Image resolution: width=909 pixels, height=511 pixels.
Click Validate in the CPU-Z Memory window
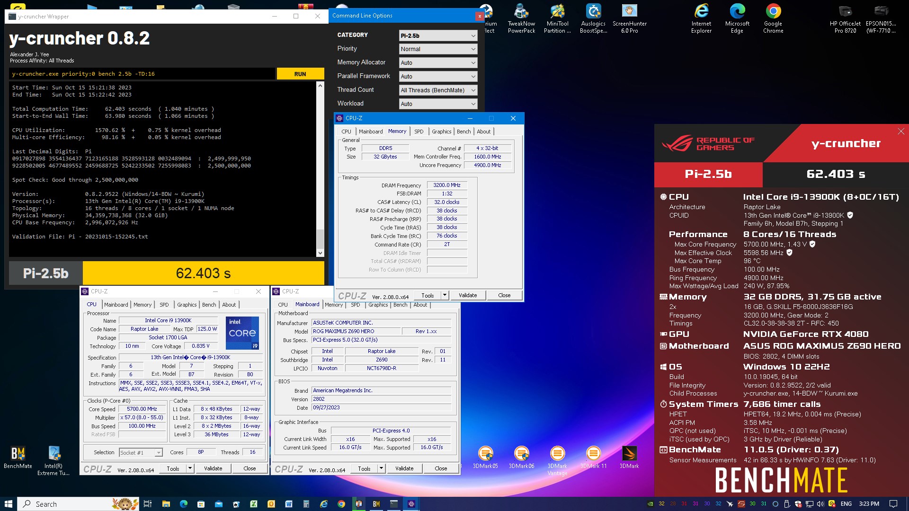click(468, 295)
